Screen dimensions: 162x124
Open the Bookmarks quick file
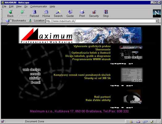[x=16, y=21]
